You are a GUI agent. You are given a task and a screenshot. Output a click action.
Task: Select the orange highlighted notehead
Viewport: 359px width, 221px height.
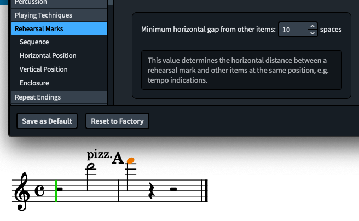[130, 160]
